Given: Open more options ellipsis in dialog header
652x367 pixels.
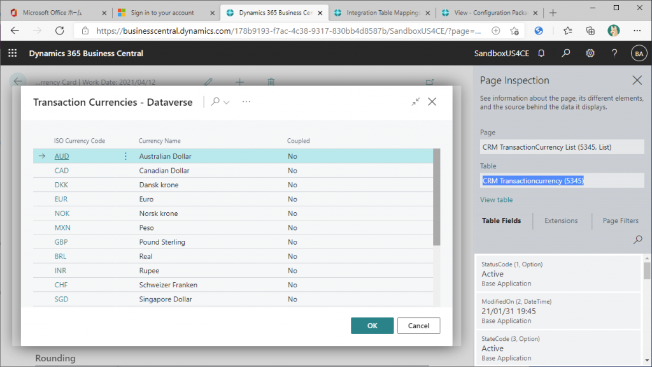Looking at the screenshot, I should click(246, 101).
